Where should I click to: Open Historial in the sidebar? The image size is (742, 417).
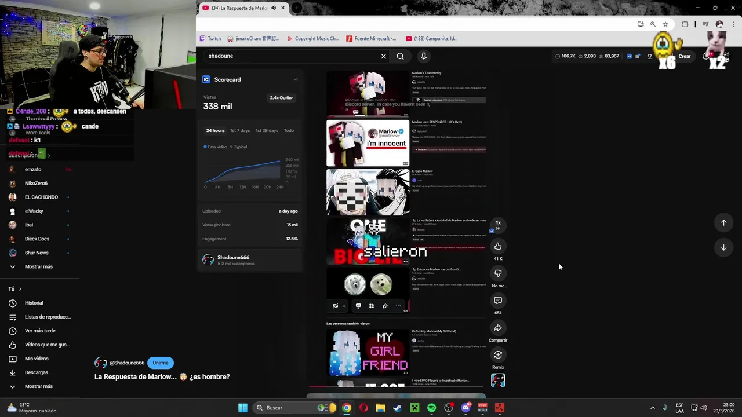pyautogui.click(x=34, y=303)
